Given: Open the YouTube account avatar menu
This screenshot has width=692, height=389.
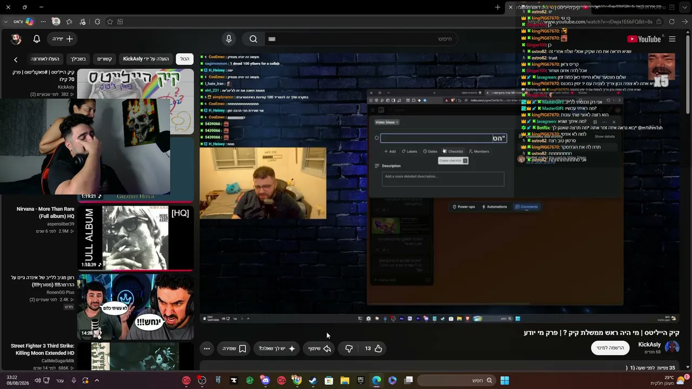Looking at the screenshot, I should (x=16, y=39).
